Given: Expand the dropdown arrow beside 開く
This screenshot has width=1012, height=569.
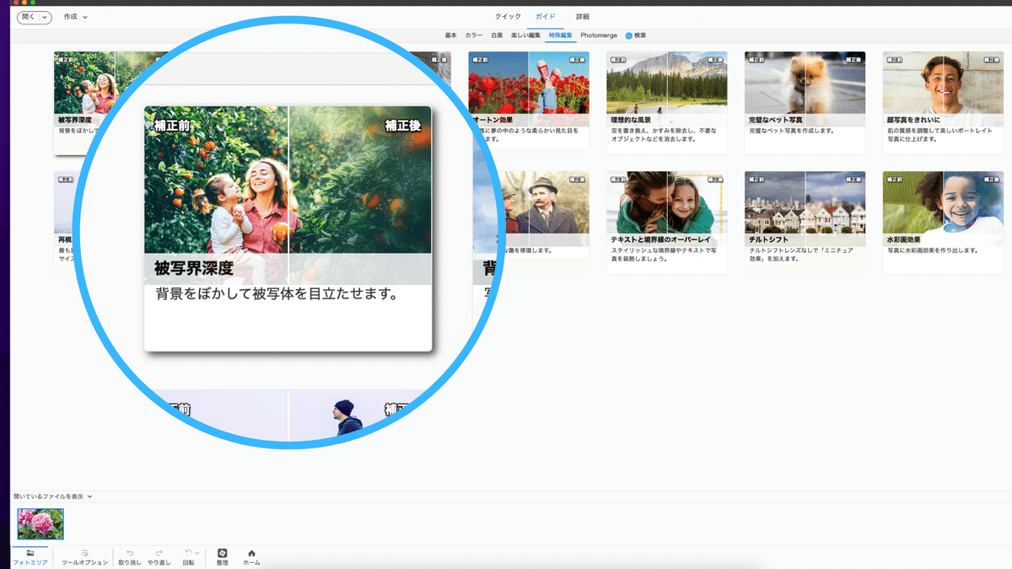Looking at the screenshot, I should pos(45,17).
